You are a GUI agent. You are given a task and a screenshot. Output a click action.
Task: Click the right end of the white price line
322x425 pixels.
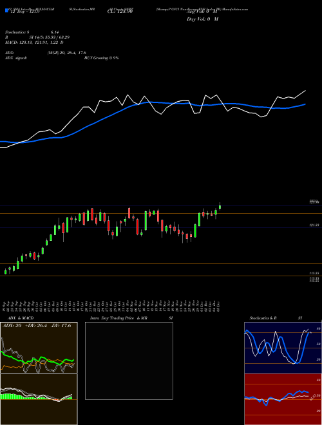pos(305,91)
